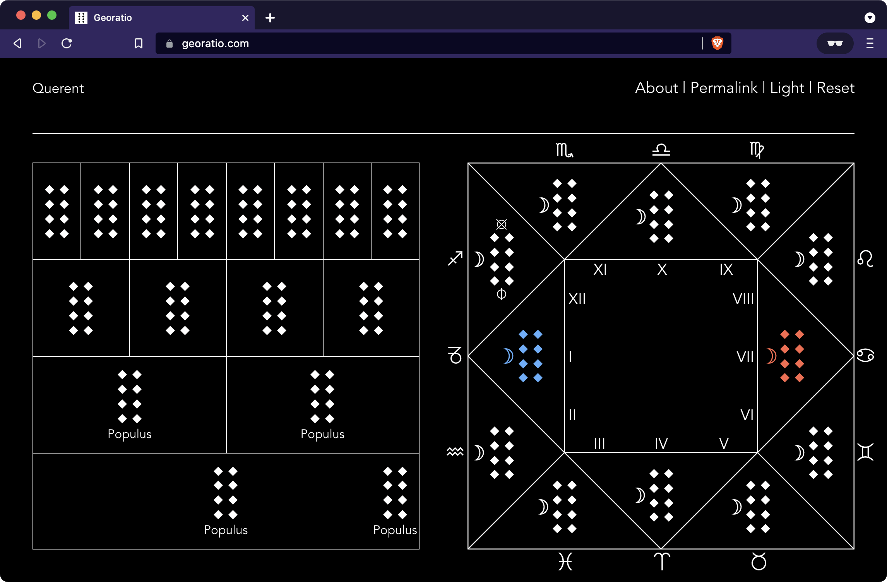
Task: Open the browser hamburger menu
Action: (870, 43)
